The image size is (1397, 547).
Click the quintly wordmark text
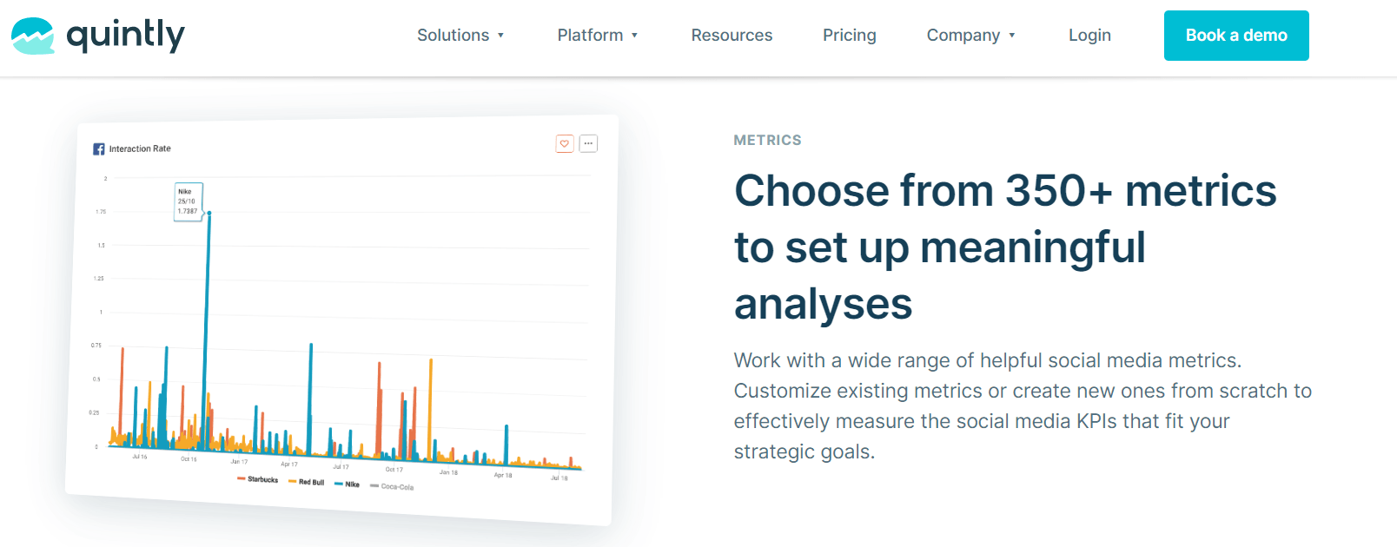126,36
